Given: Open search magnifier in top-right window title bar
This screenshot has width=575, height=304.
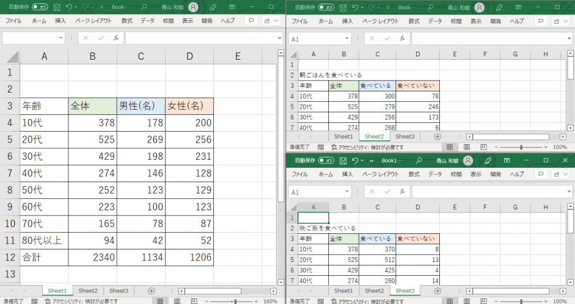Looking at the screenshot, I should pos(430,7).
